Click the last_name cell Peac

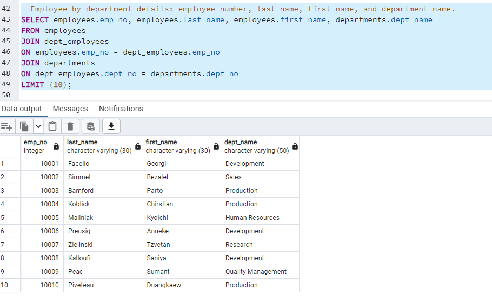103,272
